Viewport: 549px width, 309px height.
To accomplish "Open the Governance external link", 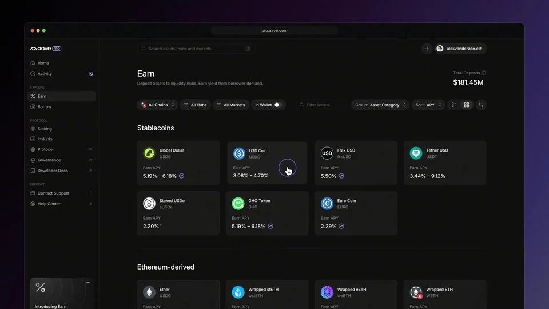I will click(x=62, y=160).
